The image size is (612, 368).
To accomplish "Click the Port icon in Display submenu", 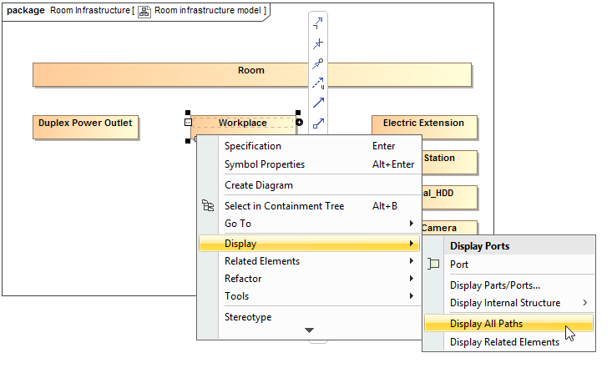I will coord(433,265).
